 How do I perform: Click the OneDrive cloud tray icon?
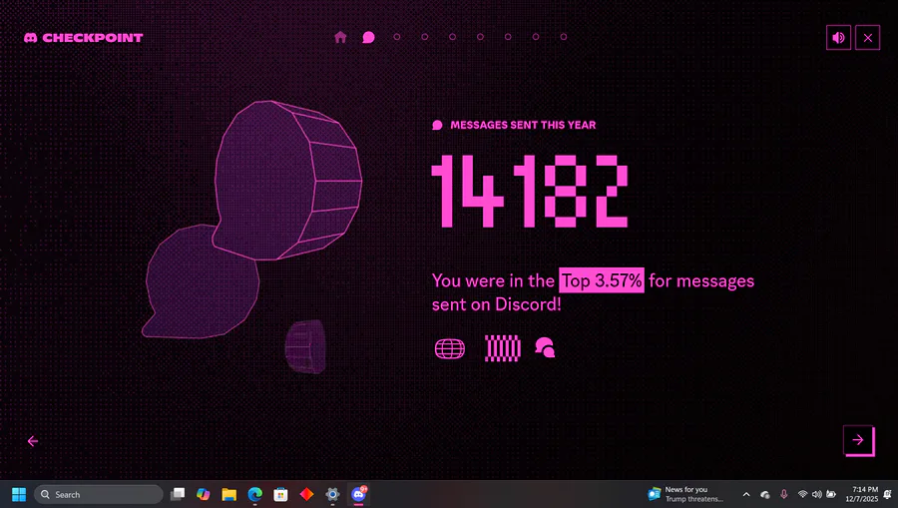pyautogui.click(x=765, y=494)
